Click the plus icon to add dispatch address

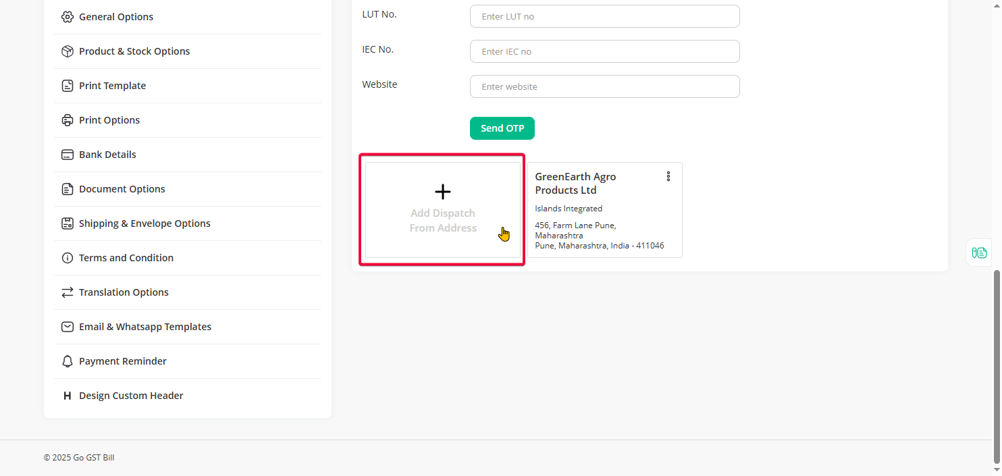[443, 192]
